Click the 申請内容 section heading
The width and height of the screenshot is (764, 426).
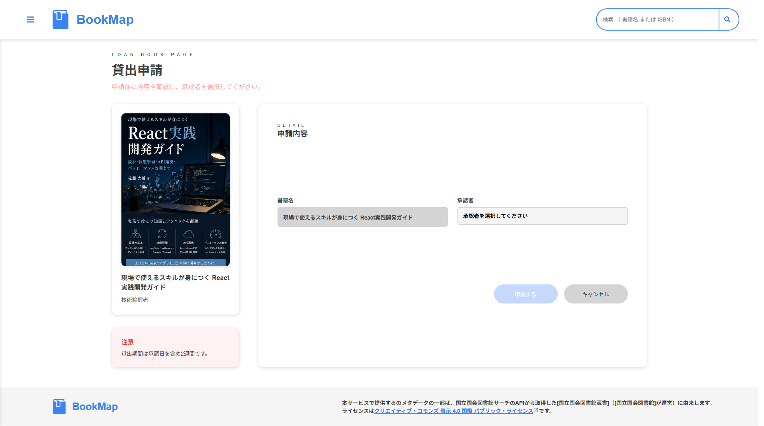[x=293, y=134]
